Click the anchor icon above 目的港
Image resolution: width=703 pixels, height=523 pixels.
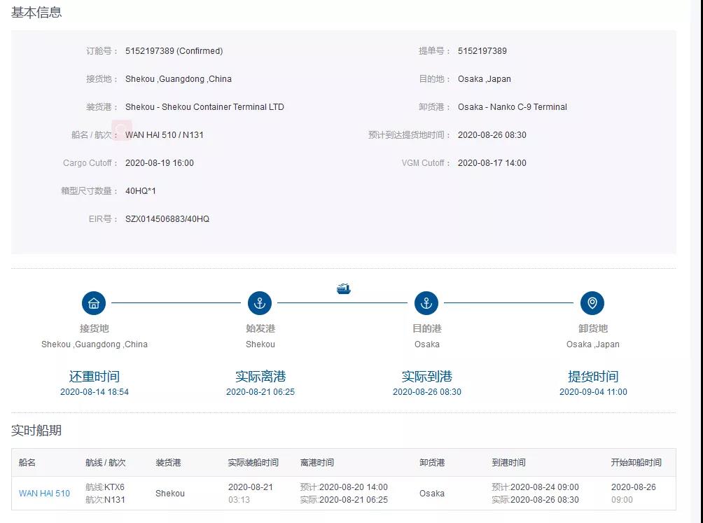[426, 303]
